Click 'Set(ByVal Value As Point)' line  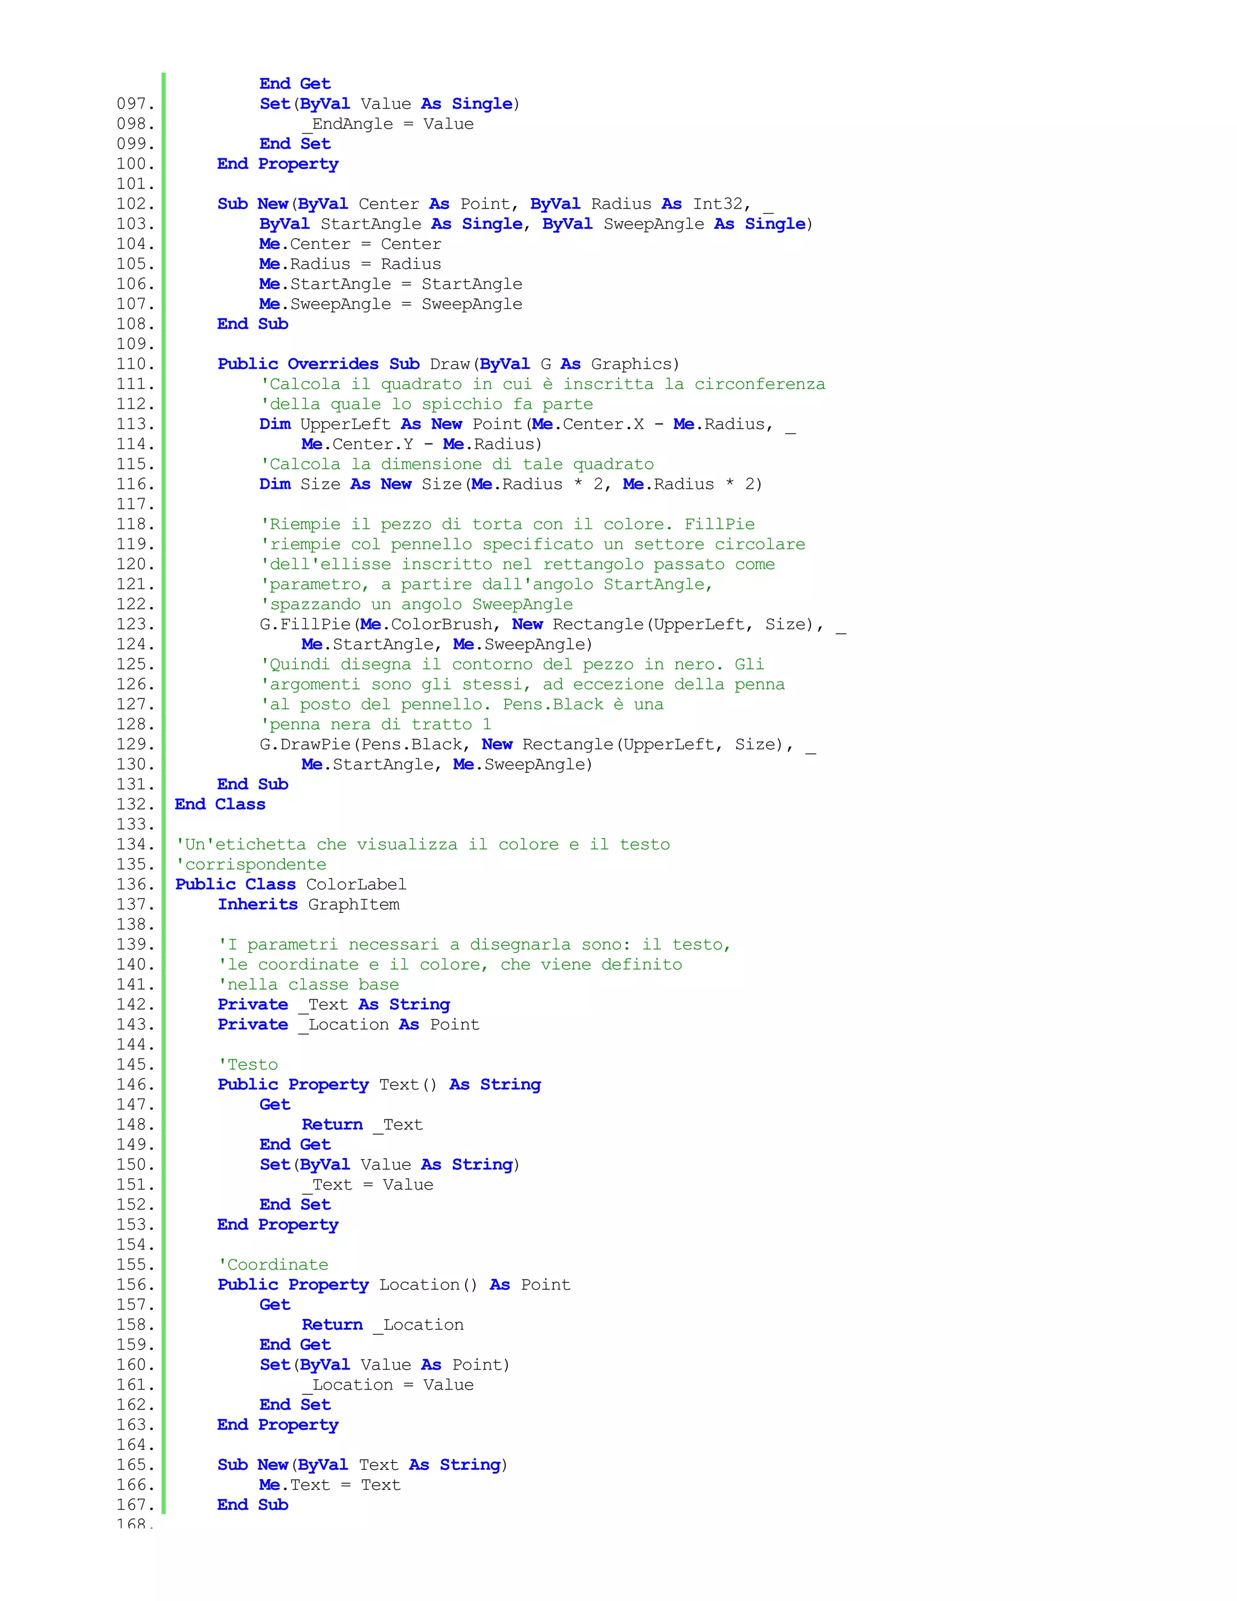pos(384,1365)
